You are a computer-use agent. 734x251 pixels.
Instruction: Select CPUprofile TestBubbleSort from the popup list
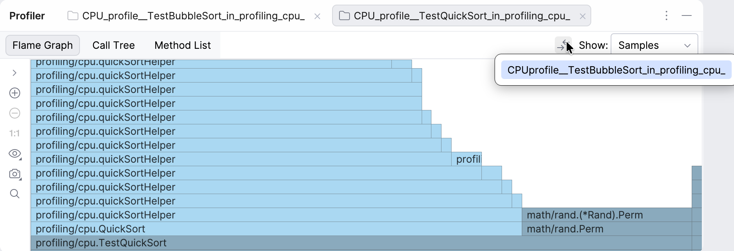616,70
